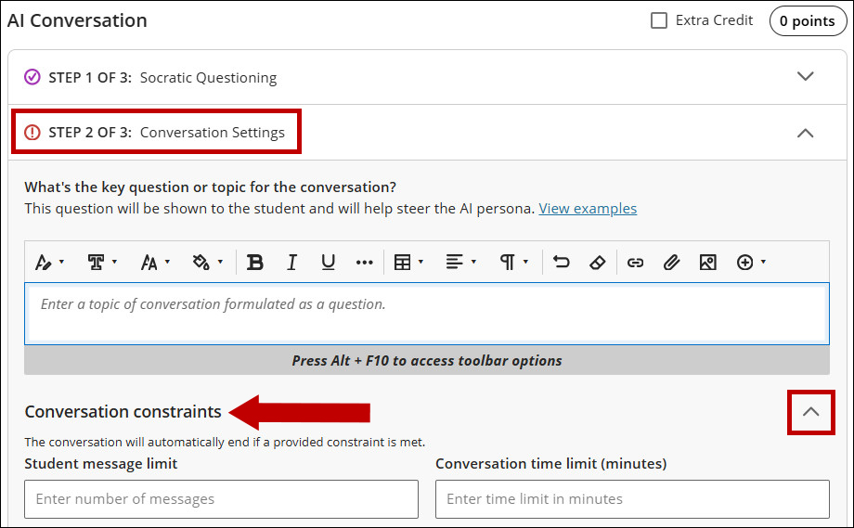Open the text style pen dropdown
This screenshot has width=854, height=528.
tap(49, 263)
